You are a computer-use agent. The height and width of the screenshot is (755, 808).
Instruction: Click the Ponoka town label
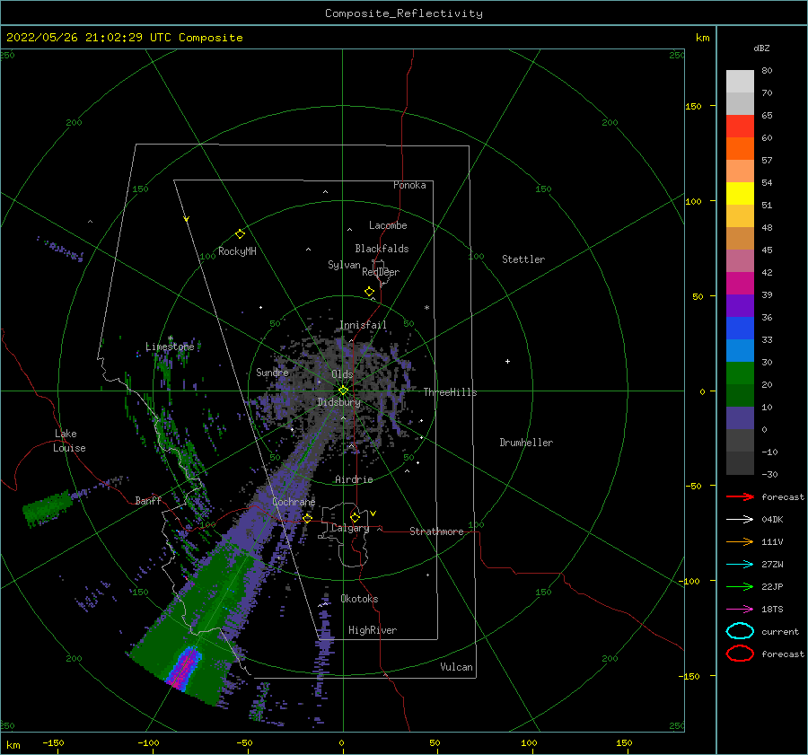[x=409, y=185]
